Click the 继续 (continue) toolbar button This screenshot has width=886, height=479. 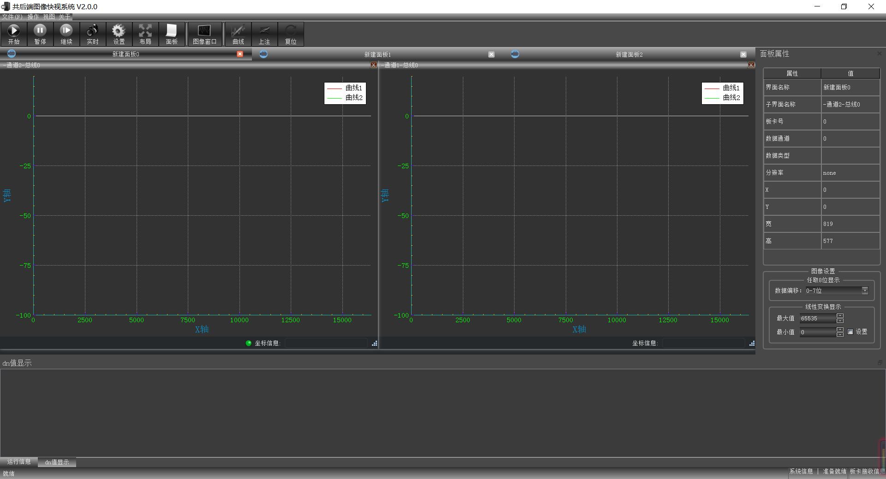click(x=66, y=34)
